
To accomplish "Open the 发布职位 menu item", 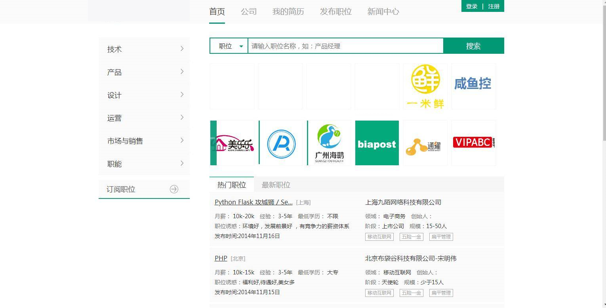I will [335, 11].
